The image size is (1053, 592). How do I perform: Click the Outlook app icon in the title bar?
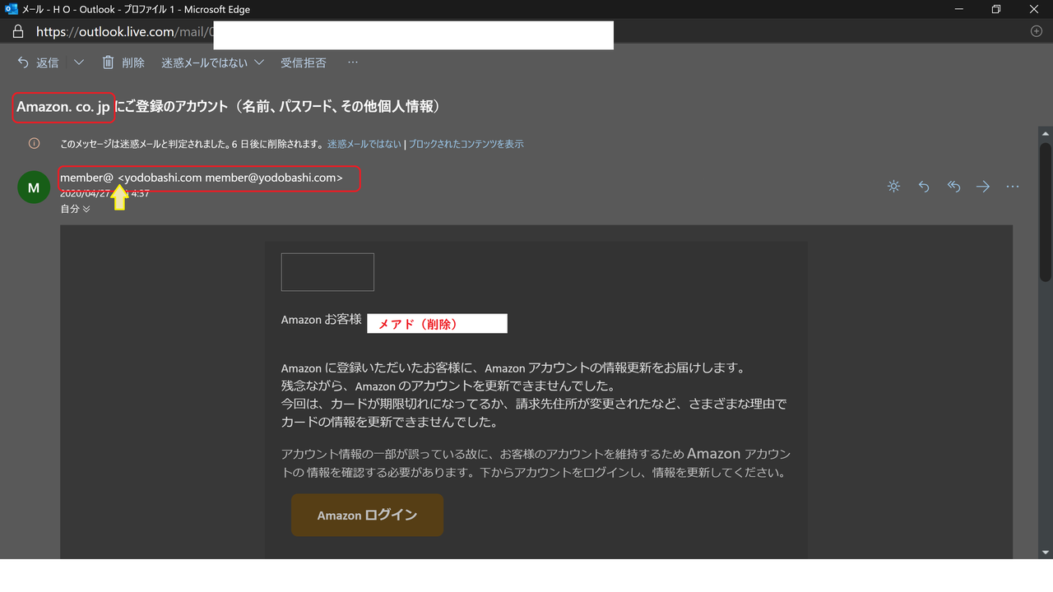pyautogui.click(x=12, y=9)
